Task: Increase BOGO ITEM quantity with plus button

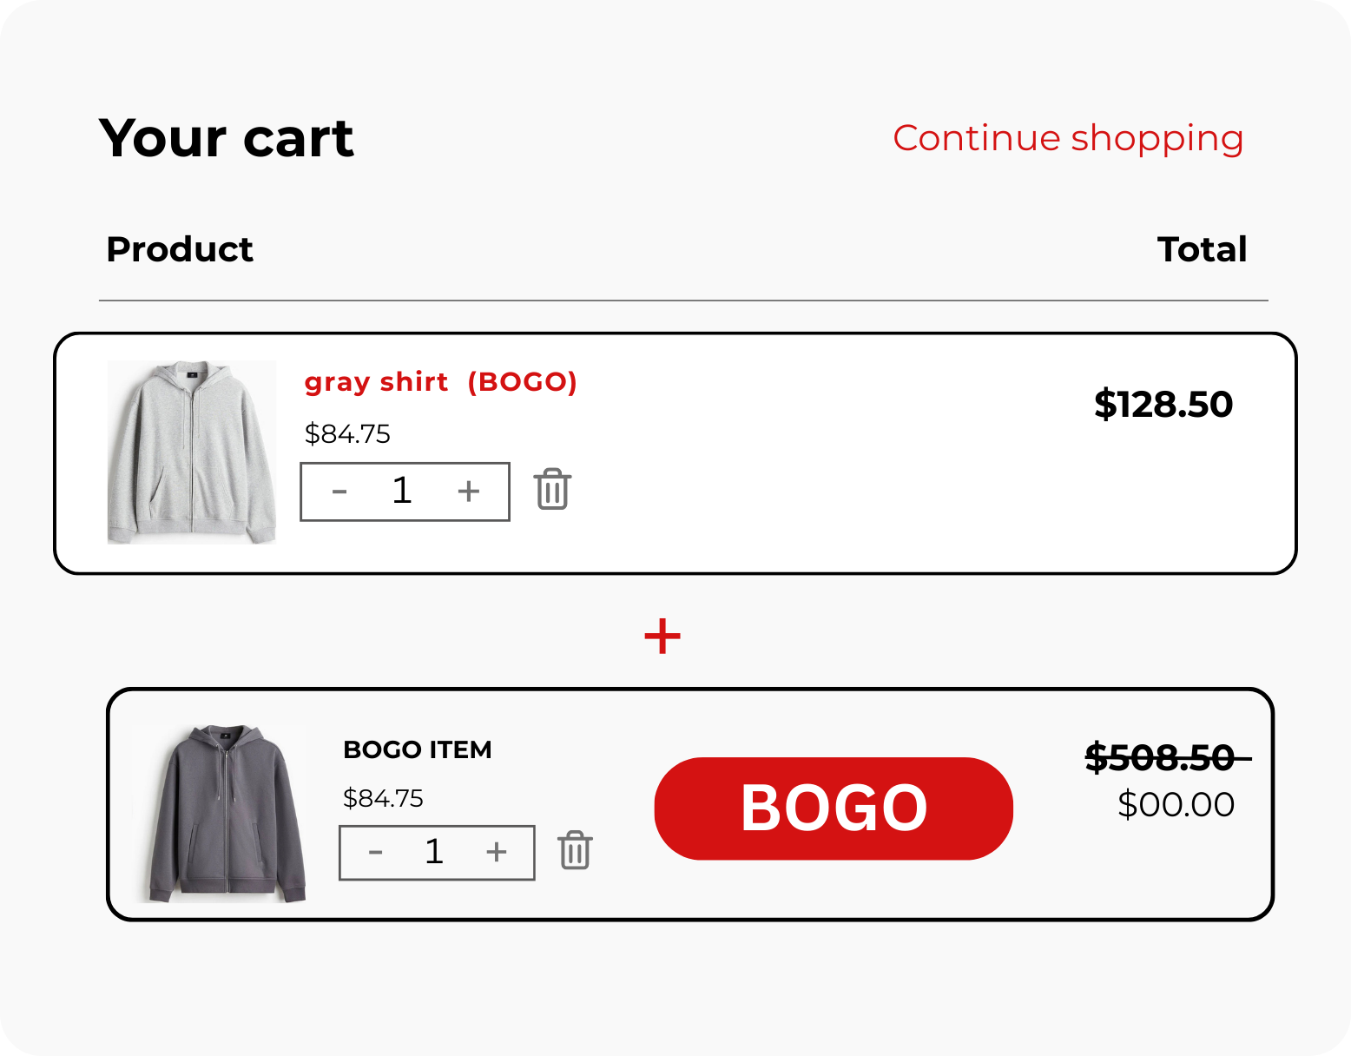Action: pos(497,853)
